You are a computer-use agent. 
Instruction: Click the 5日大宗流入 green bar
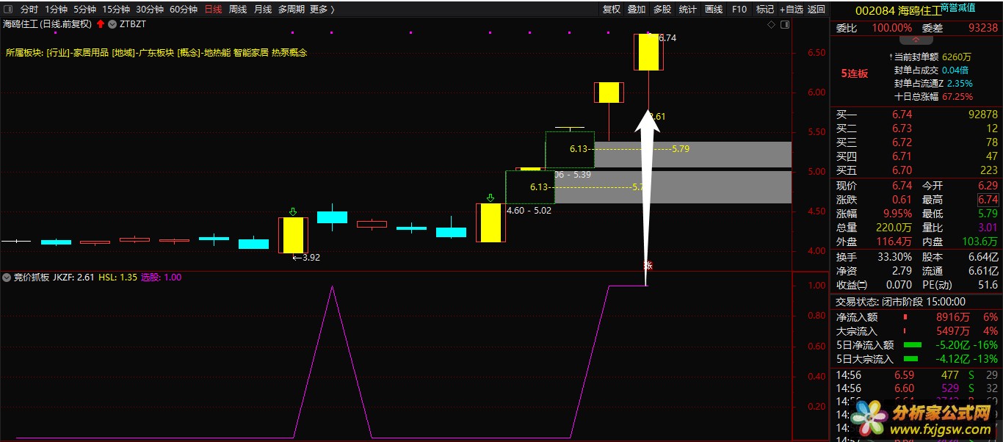[x=912, y=359]
